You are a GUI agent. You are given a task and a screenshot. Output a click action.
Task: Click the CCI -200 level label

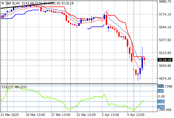coord(161,107)
